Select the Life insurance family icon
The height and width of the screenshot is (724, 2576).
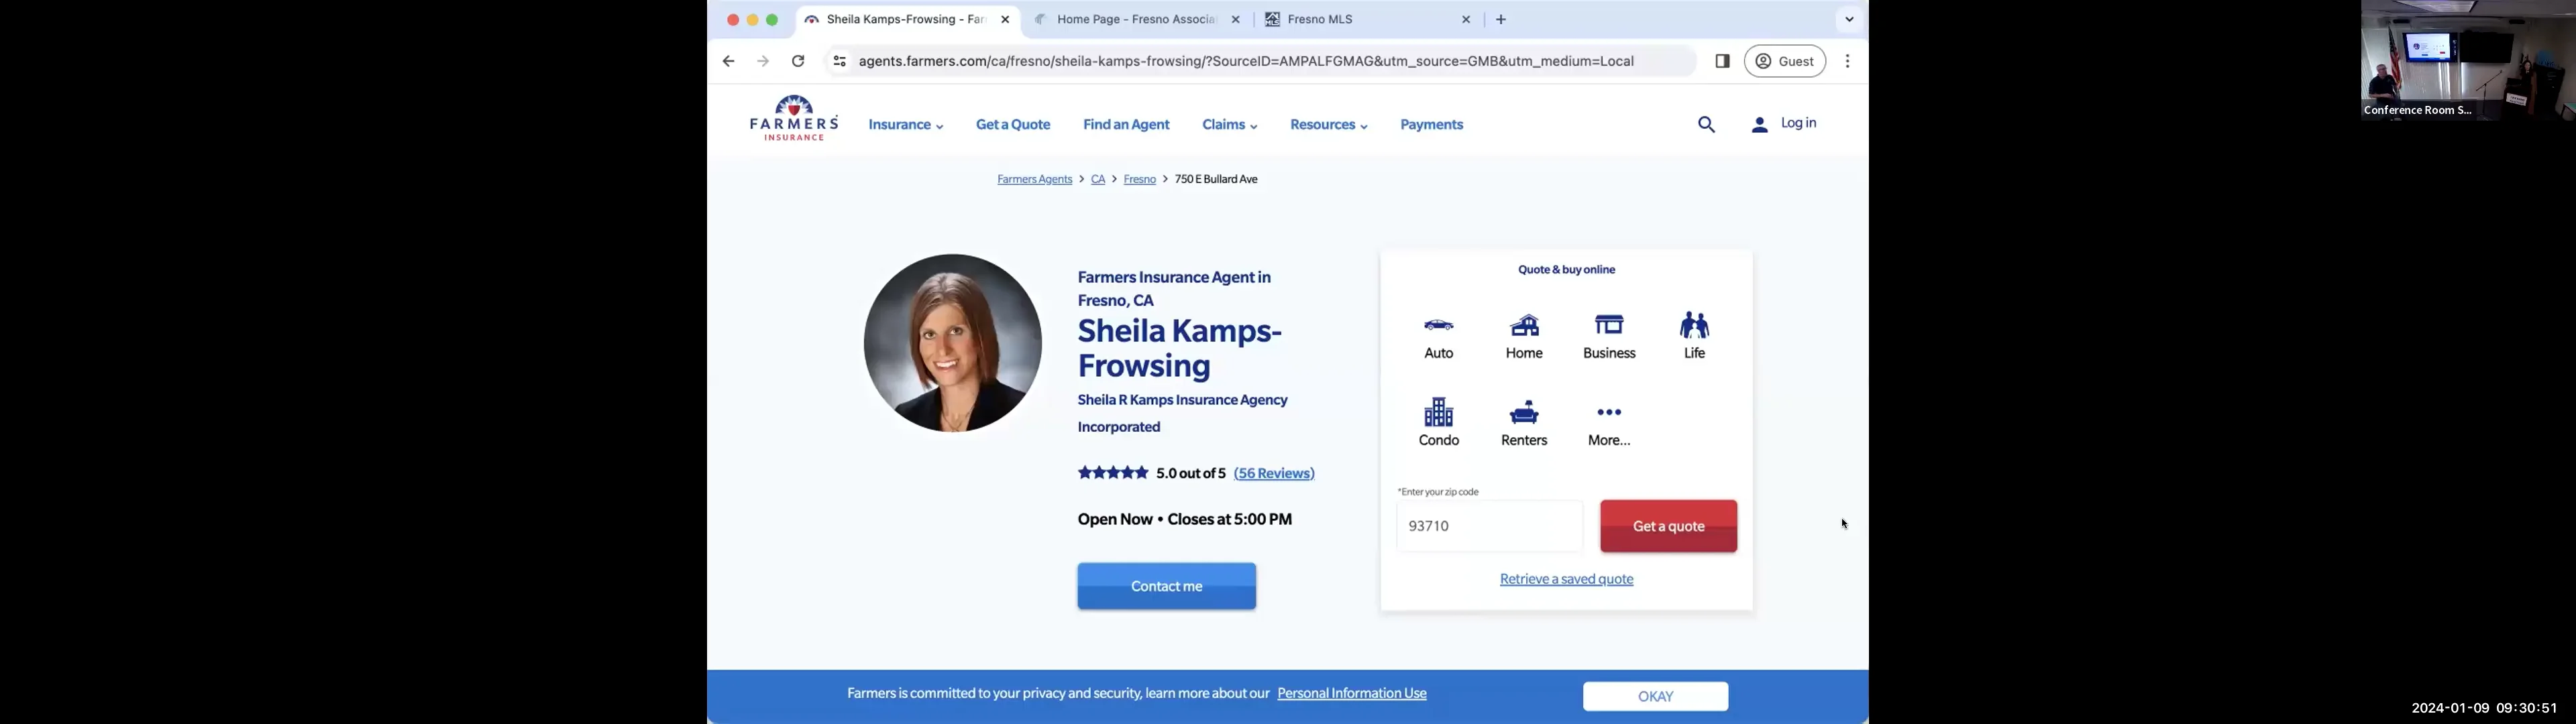(1694, 325)
